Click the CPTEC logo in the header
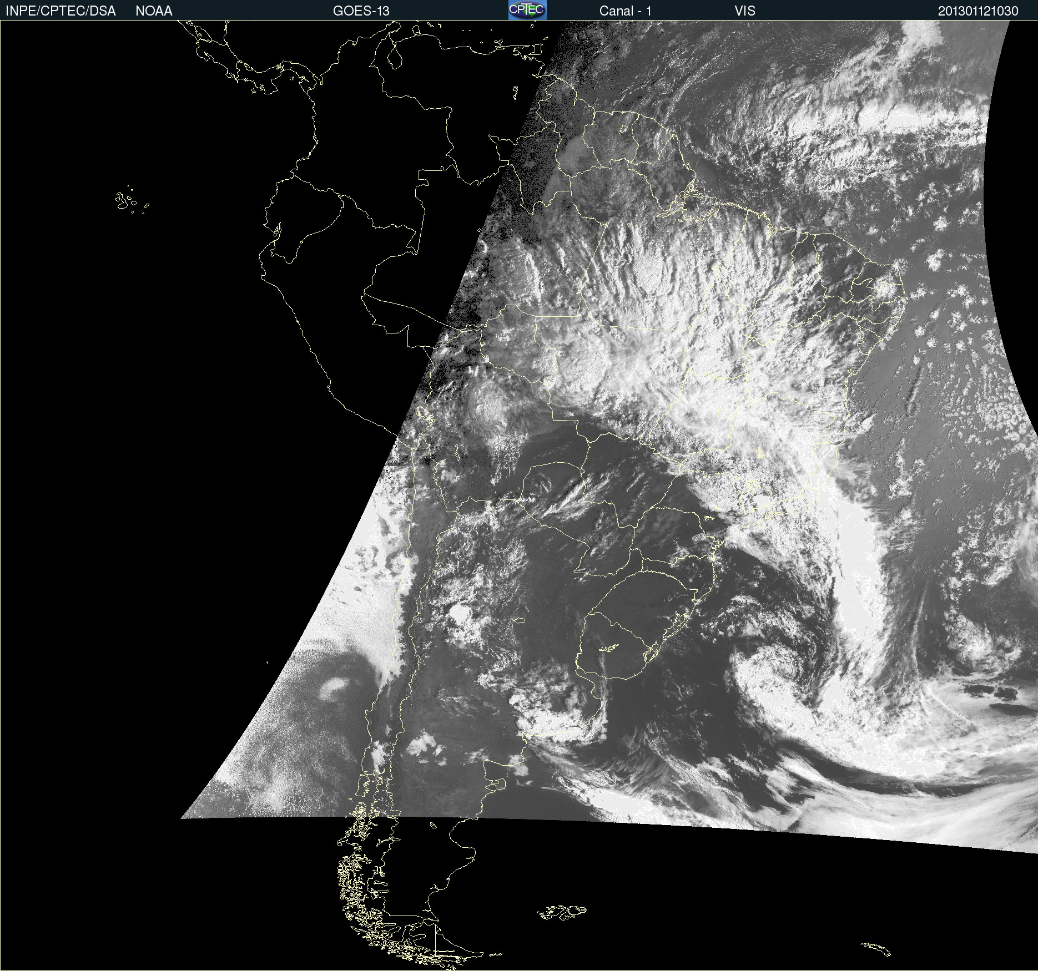This screenshot has height=971, width=1038. pyautogui.click(x=527, y=10)
